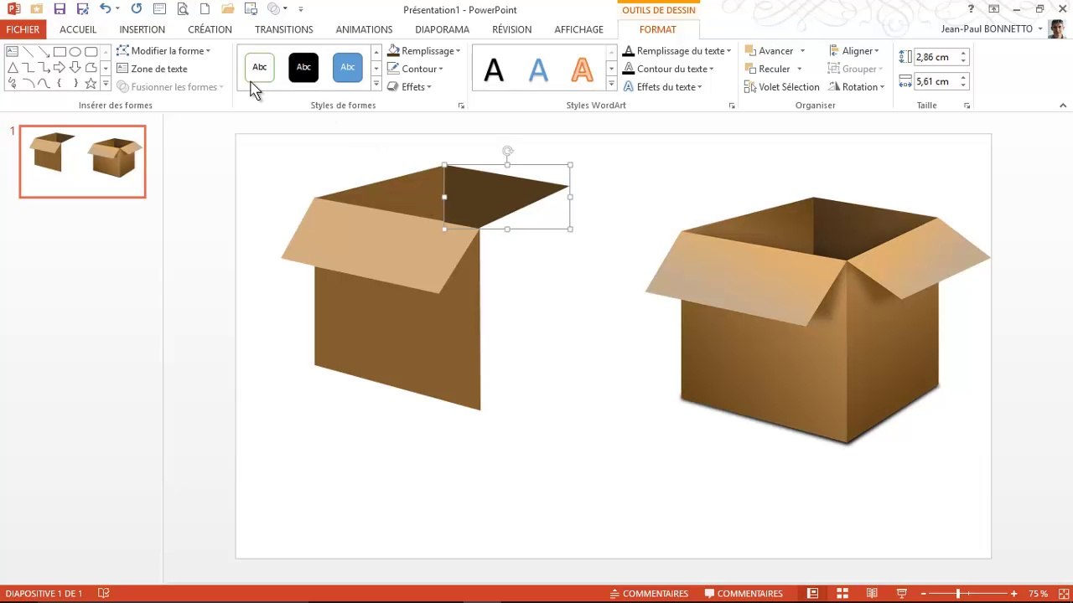Switch to the INSERTION tab

pyautogui.click(x=142, y=29)
